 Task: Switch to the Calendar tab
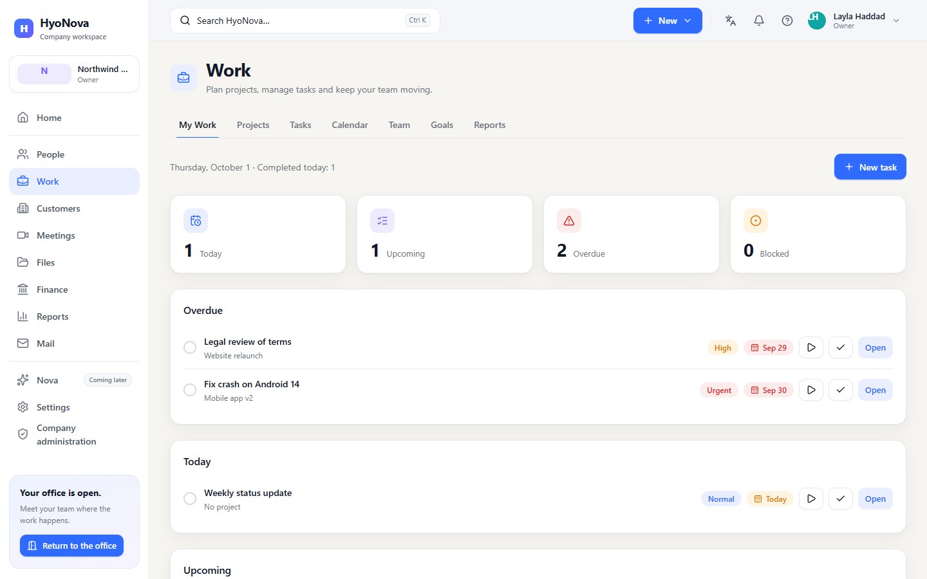click(350, 125)
